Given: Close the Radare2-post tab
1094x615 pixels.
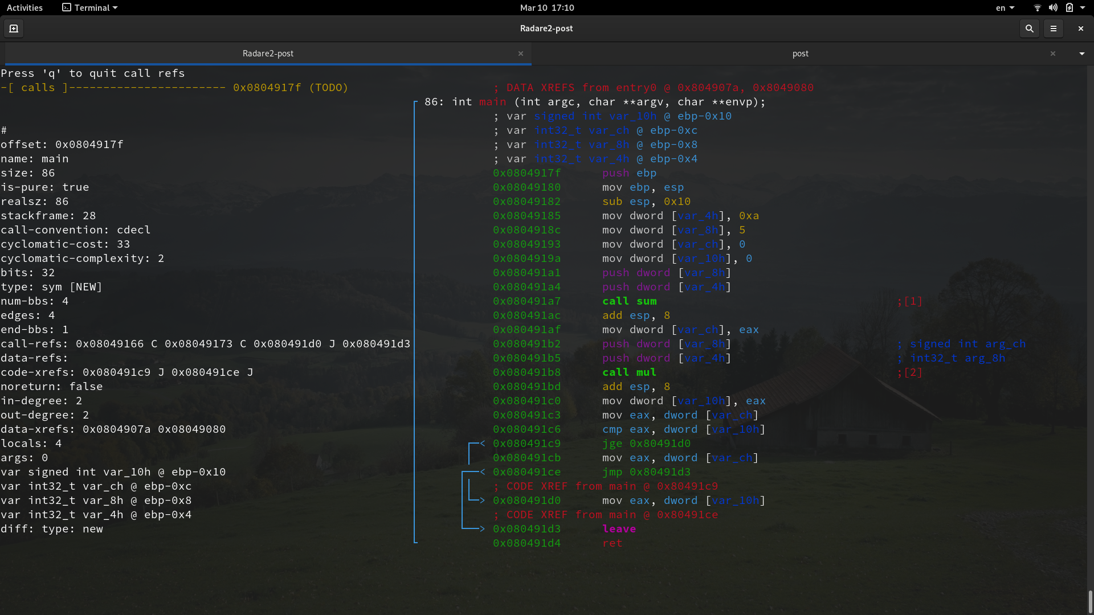Looking at the screenshot, I should pos(520,54).
